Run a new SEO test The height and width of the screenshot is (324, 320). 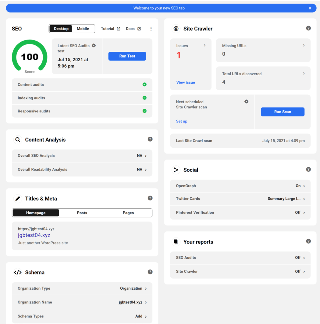(127, 56)
